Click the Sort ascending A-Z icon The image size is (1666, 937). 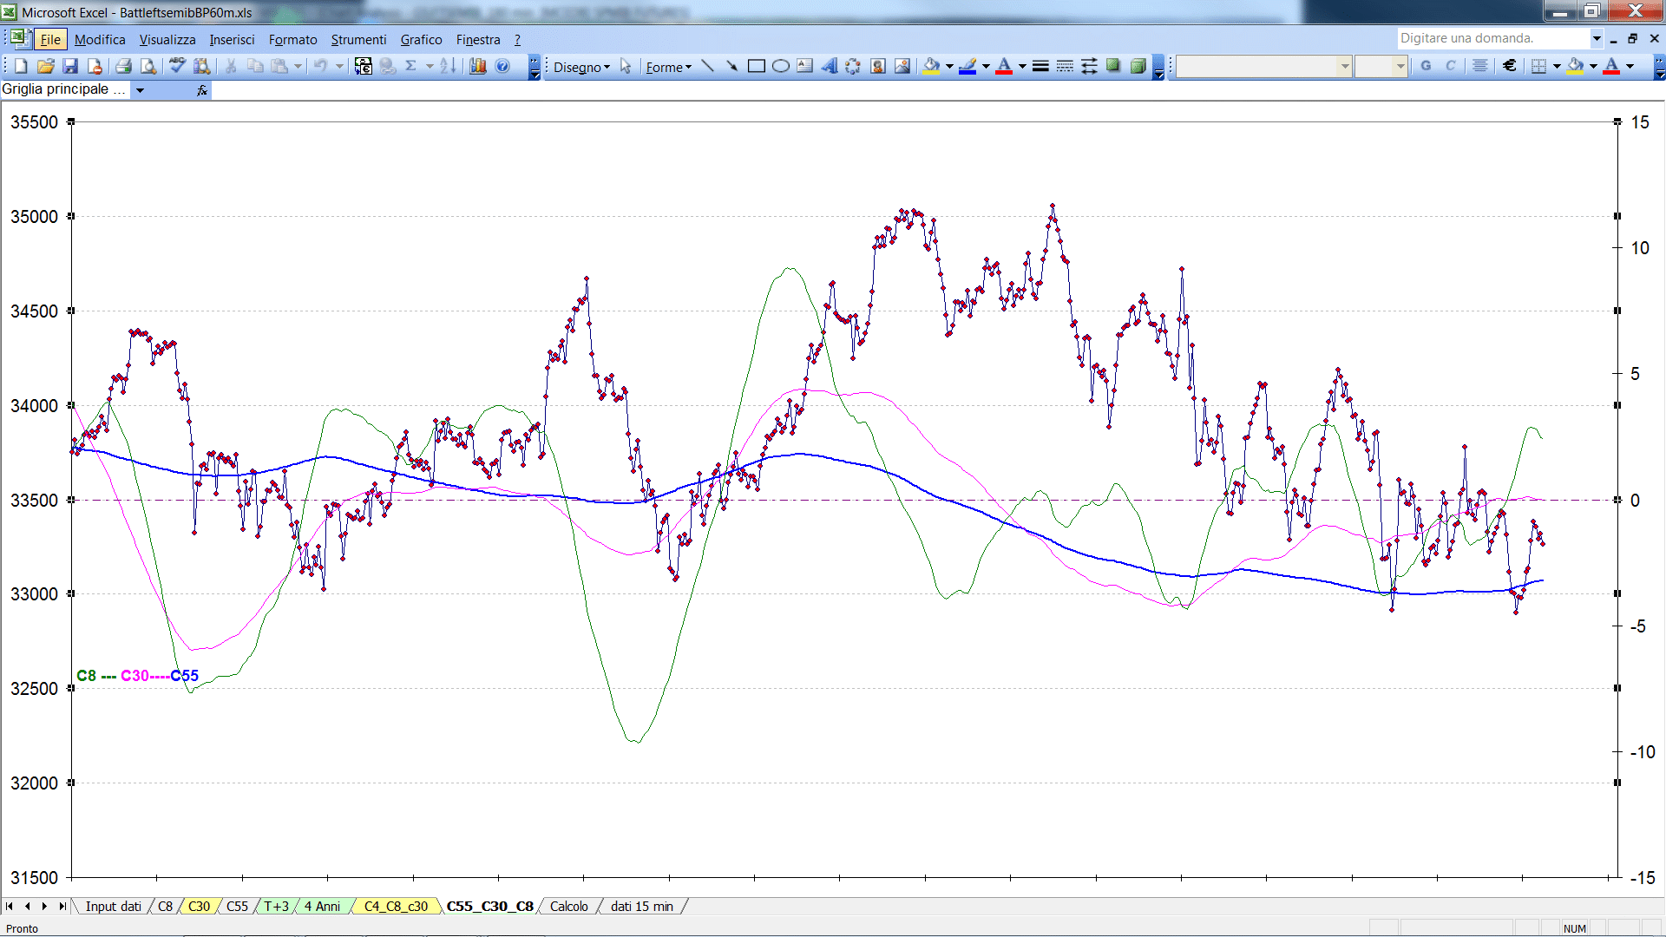(448, 66)
